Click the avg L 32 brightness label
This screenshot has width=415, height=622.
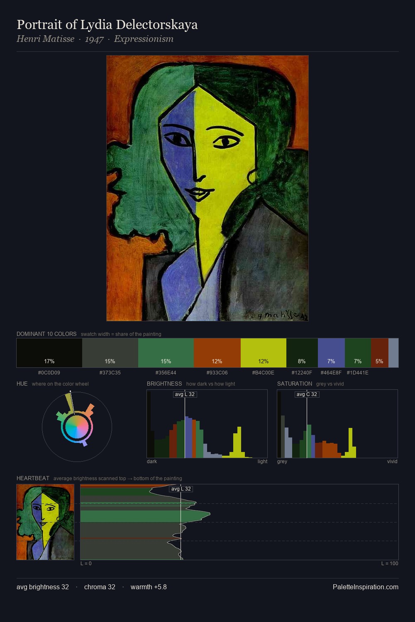point(185,394)
